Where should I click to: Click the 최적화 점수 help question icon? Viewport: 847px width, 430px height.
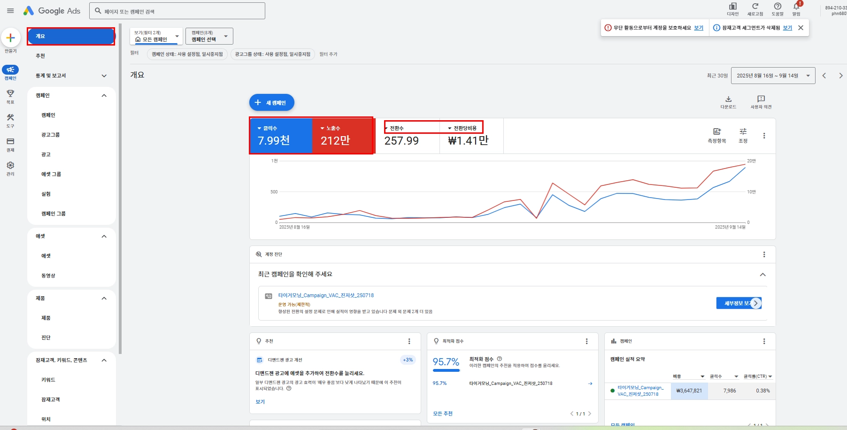500,359
